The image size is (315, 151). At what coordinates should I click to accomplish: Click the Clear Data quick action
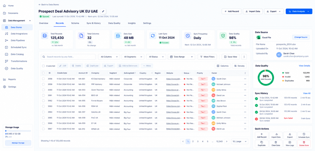pos(276,143)
